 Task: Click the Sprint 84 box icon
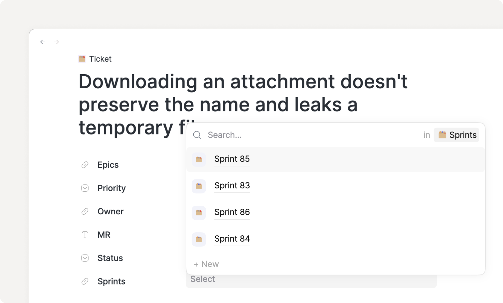[199, 239]
